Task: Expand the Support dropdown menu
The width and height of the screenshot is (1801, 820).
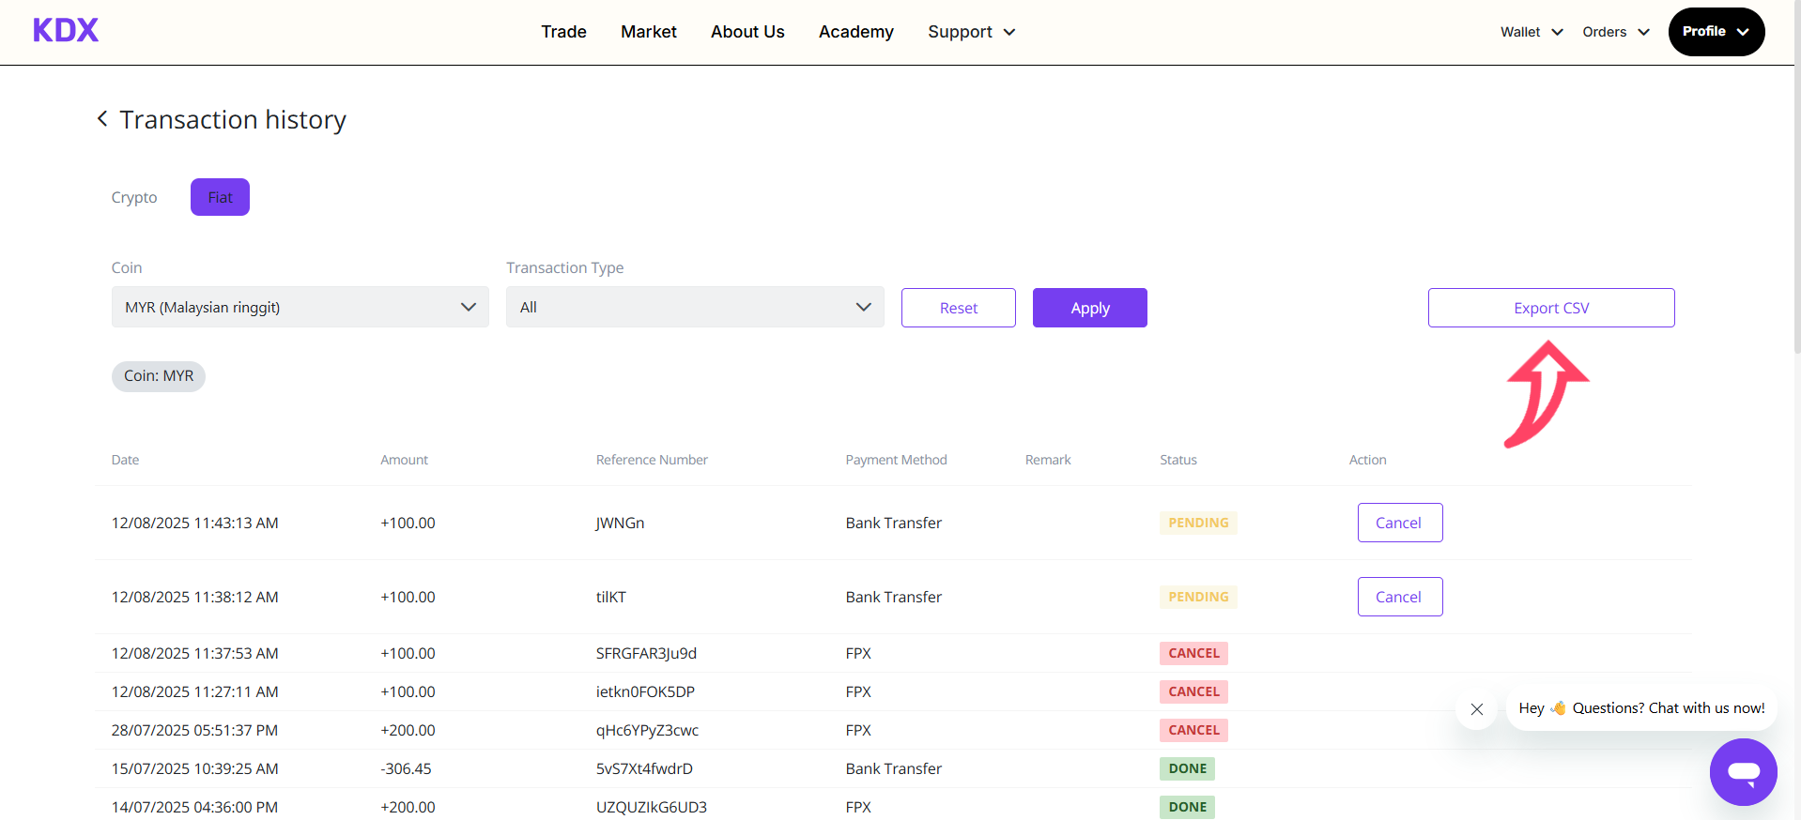Action: coord(972,32)
